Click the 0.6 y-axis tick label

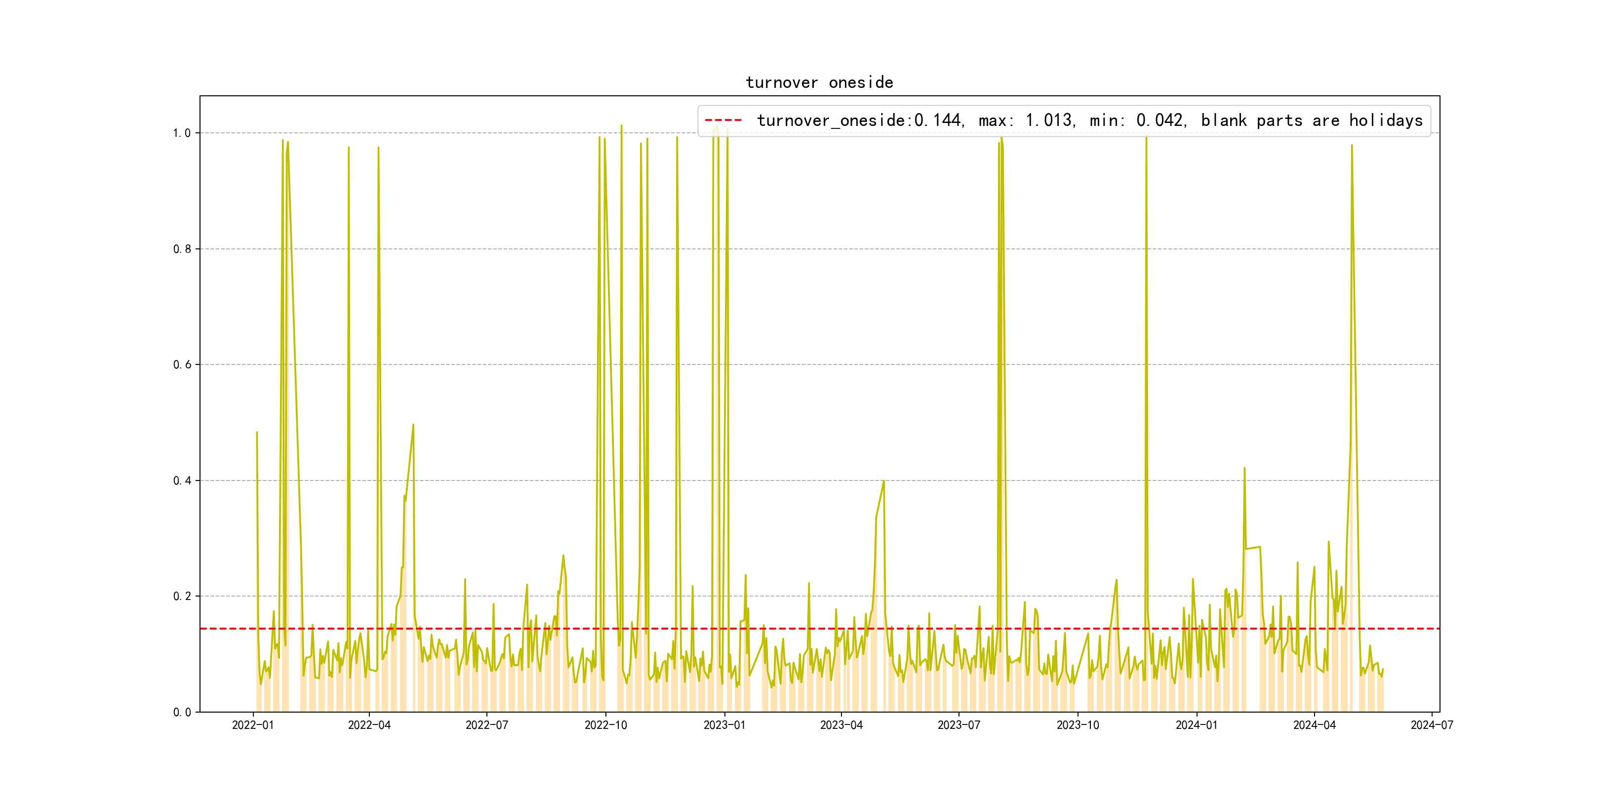[181, 364]
